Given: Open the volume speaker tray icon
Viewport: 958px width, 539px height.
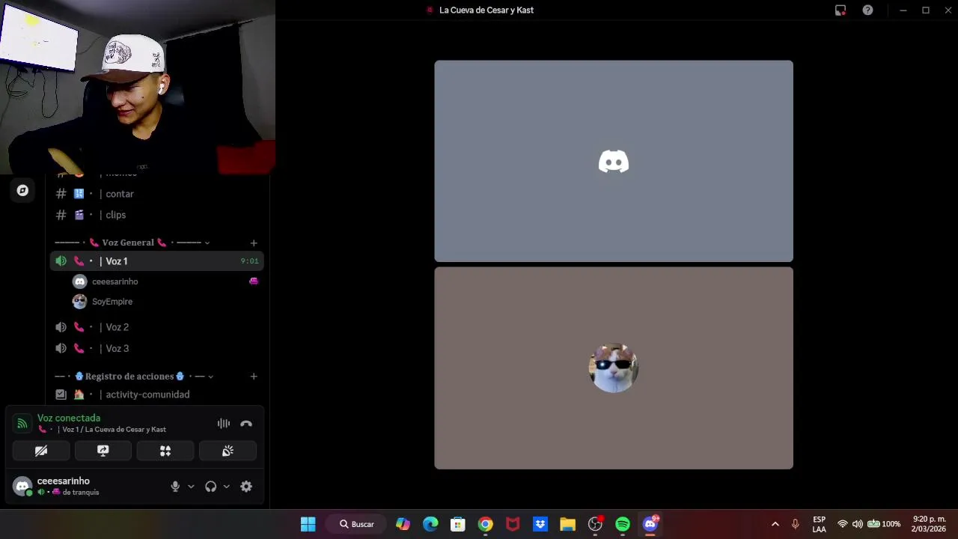Looking at the screenshot, I should click(x=857, y=524).
